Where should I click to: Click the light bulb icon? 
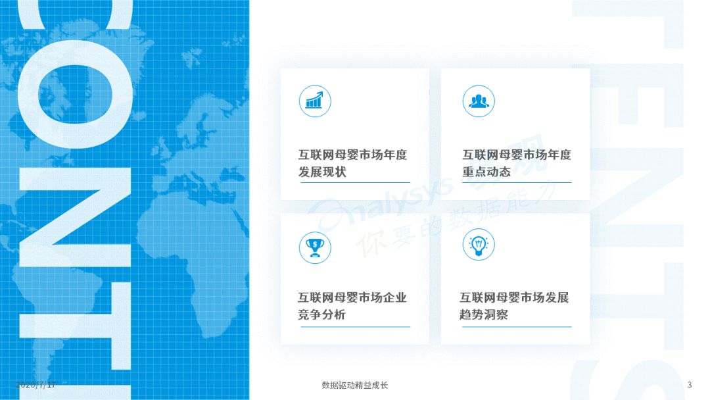pyautogui.click(x=478, y=245)
